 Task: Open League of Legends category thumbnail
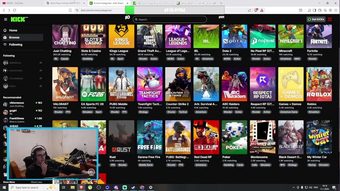tap(178, 36)
